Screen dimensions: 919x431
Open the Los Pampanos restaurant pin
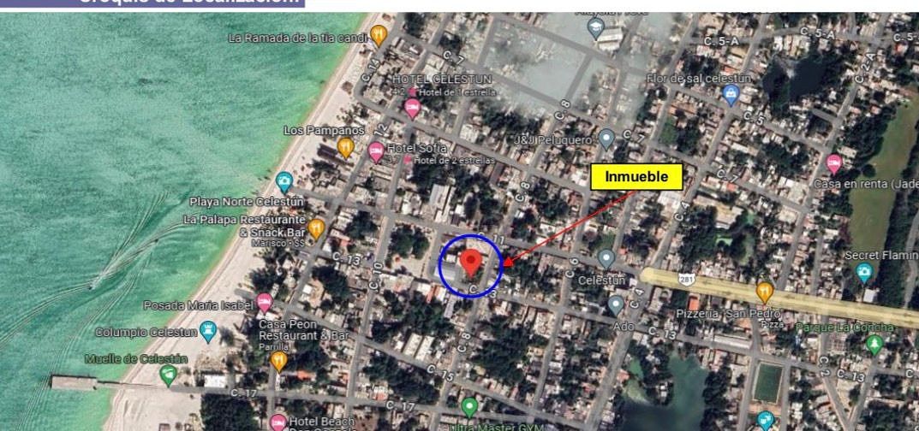(x=346, y=147)
